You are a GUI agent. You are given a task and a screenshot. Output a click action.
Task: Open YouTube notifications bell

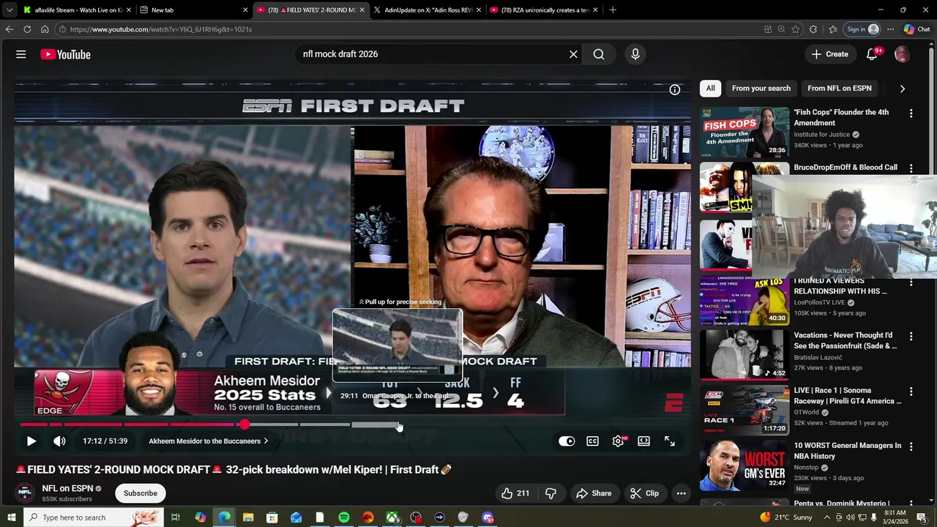[872, 54]
